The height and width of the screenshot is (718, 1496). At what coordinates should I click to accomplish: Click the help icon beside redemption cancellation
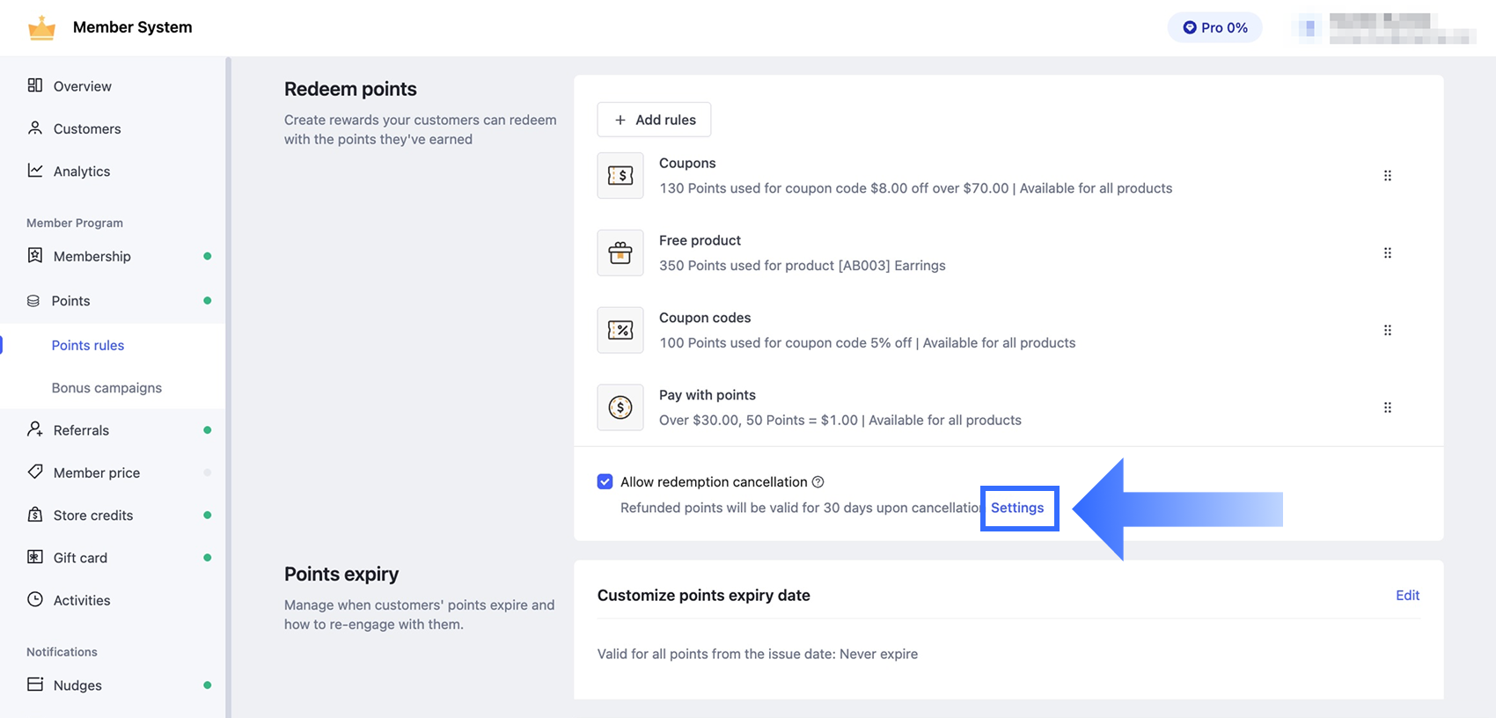(x=818, y=481)
